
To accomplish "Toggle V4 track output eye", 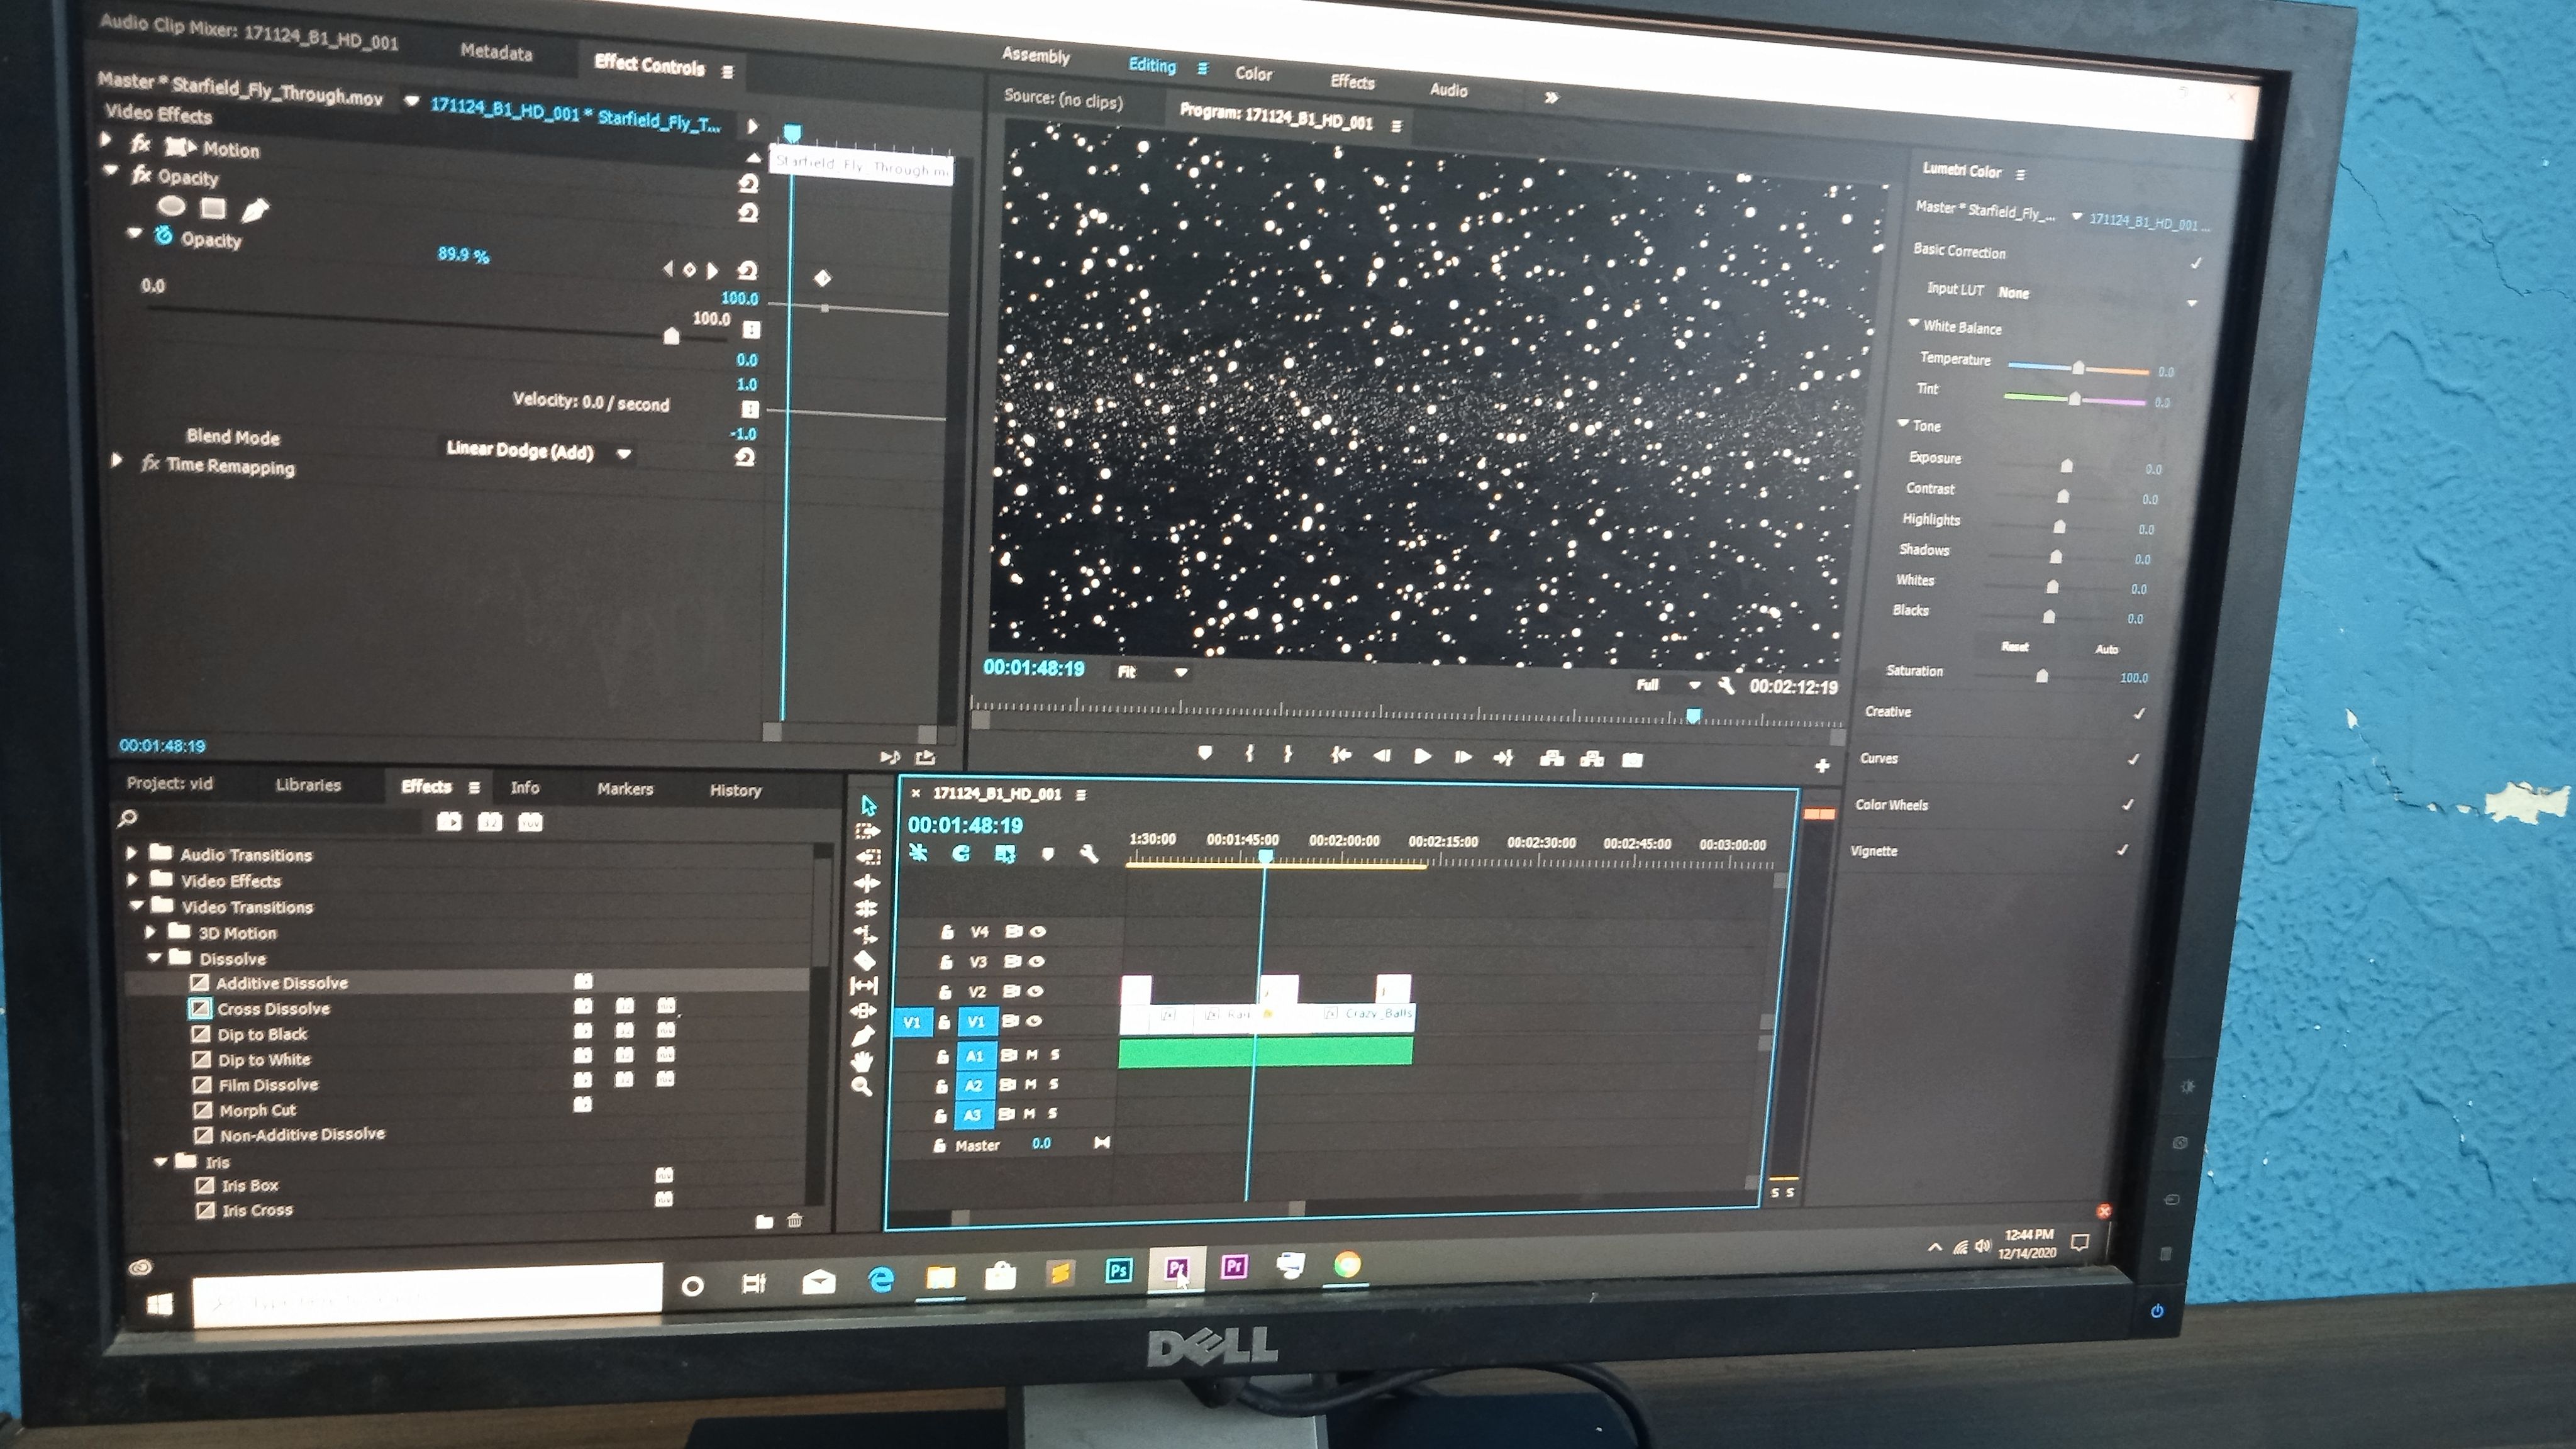I will coord(1038,932).
